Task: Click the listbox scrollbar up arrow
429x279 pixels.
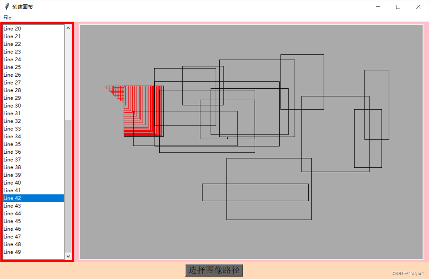Action: click(68, 28)
